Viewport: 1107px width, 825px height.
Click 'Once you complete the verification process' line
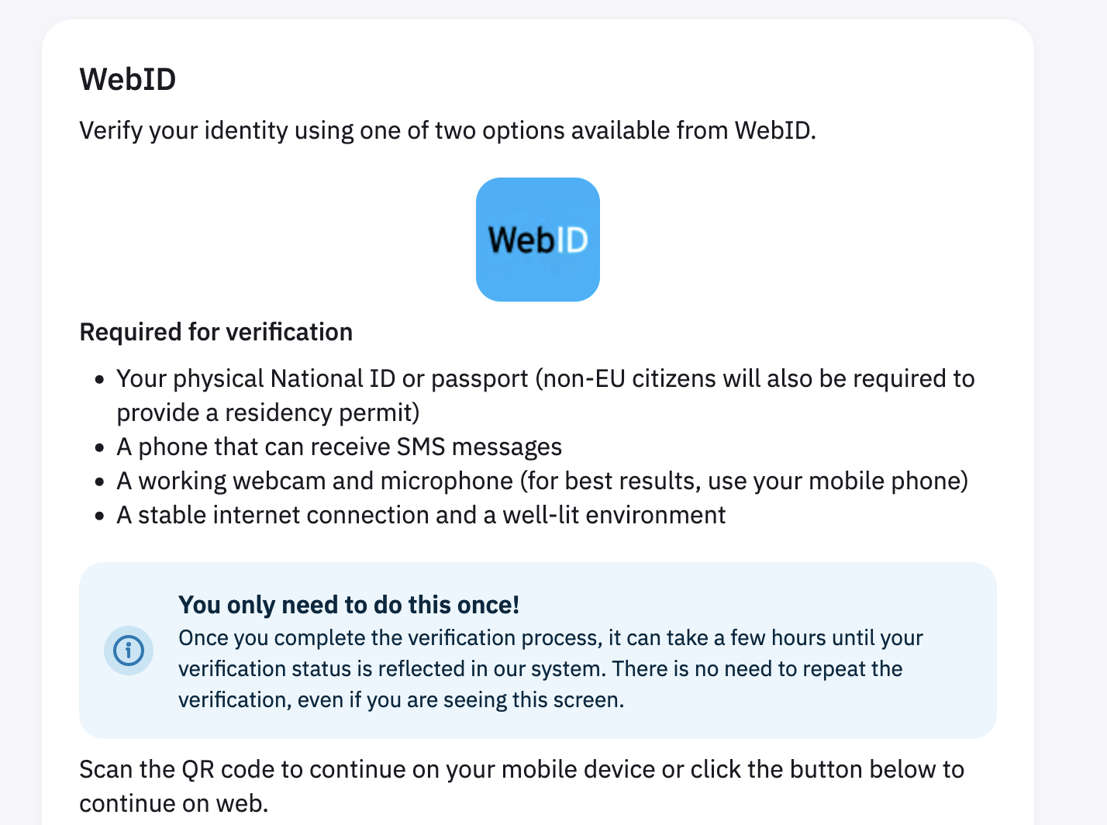click(x=550, y=637)
